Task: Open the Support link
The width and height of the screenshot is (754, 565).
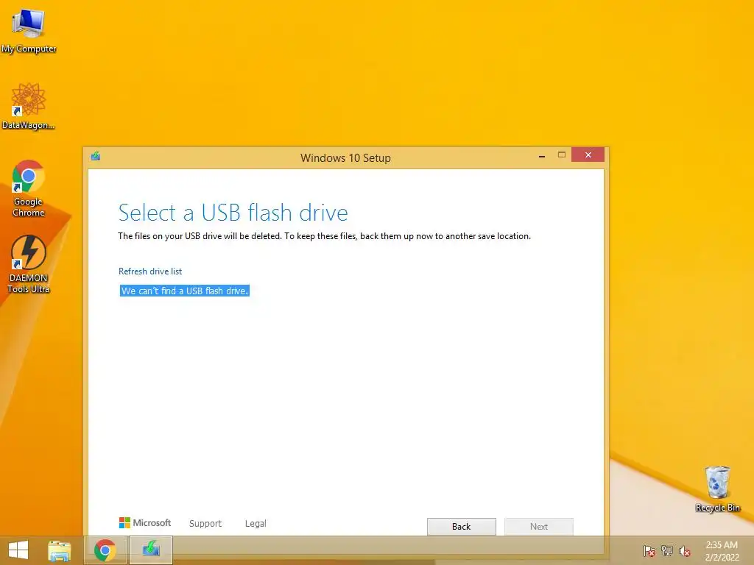Action: pyautogui.click(x=205, y=524)
